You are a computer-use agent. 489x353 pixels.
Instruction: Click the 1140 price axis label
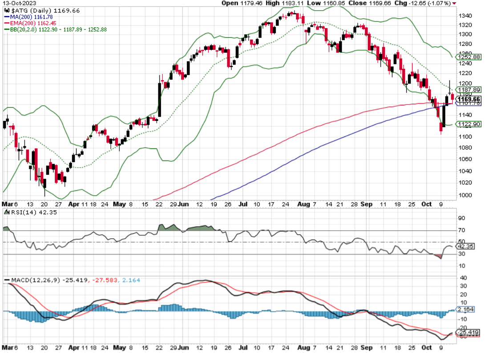tap(465, 115)
